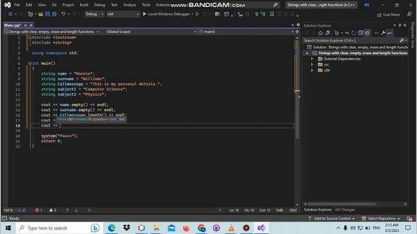Open the Global Scope dropdown
Image resolution: width=417 pixels, height=234 pixels.
[151, 32]
